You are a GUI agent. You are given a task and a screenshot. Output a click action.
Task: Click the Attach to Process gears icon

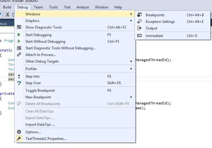coord(19,54)
